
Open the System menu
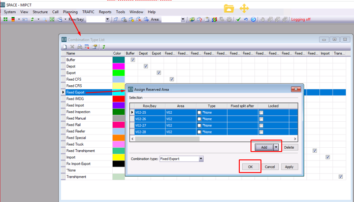pos(10,12)
